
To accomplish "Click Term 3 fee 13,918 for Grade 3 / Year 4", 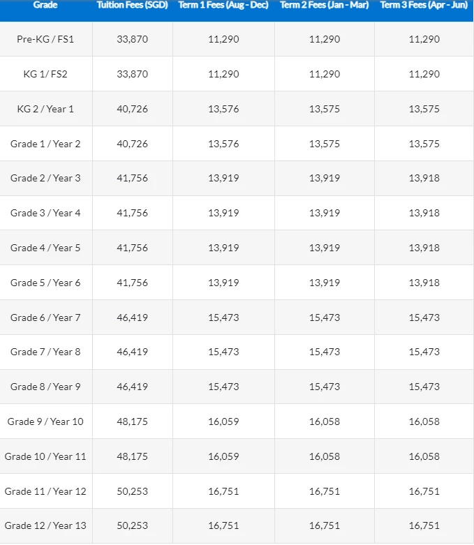I will (x=424, y=213).
